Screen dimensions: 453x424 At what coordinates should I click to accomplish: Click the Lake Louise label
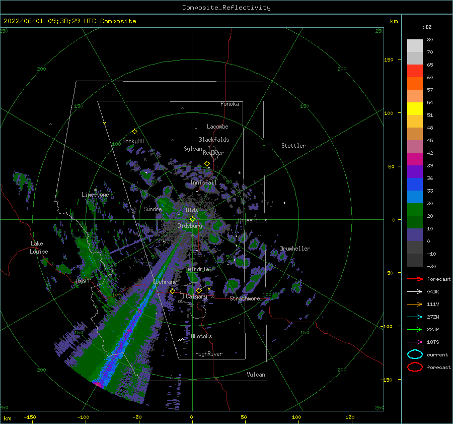pyautogui.click(x=39, y=248)
